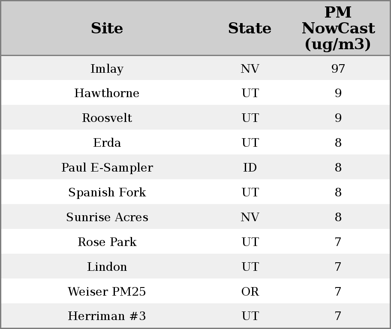Viewport: 391px width, 329px height.
Task: Click the Spanish Fork site name
Action: 107,193
